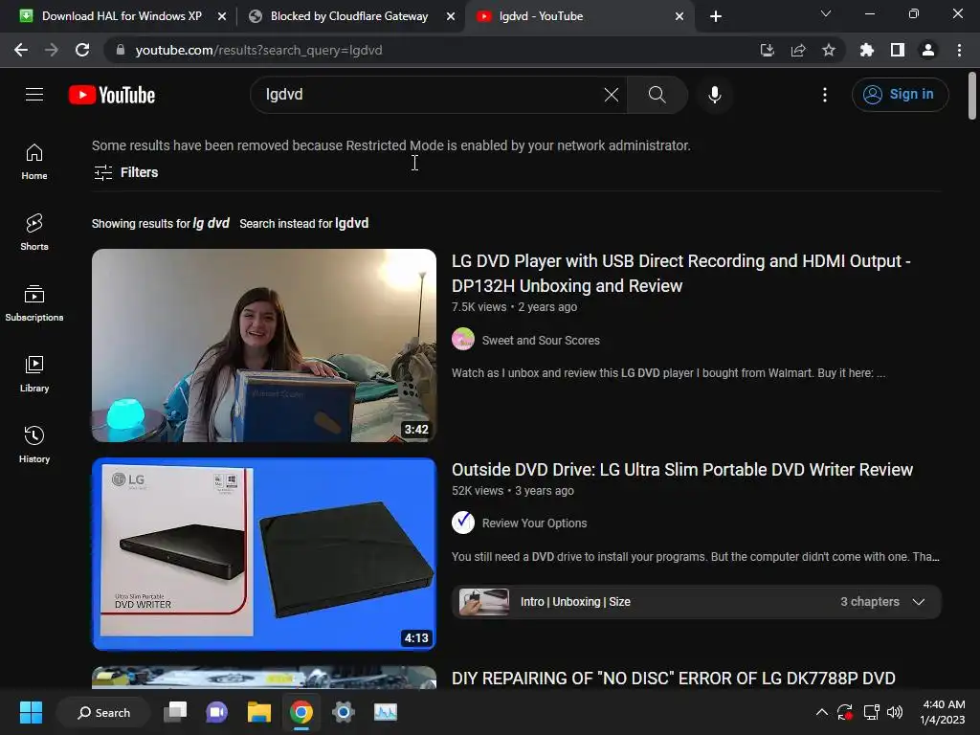Play the 4:13 LG DVD Writer thumbnail
The image size is (980, 735).
click(x=264, y=554)
